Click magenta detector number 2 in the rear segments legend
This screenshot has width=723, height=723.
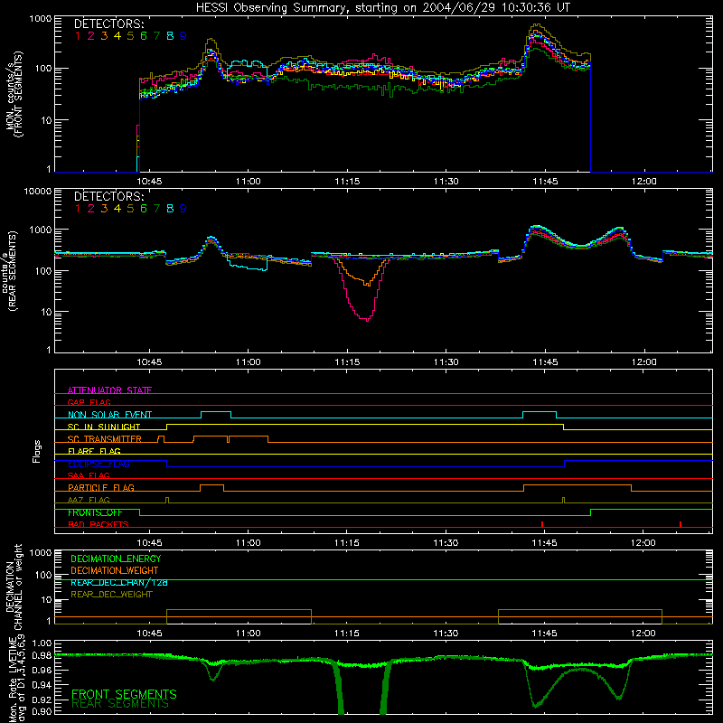(x=91, y=209)
